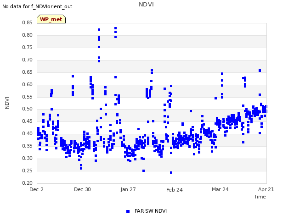294x220 pixels.
Task: Click the blue PAR-SW NDVI legend marker
Action: (128, 211)
